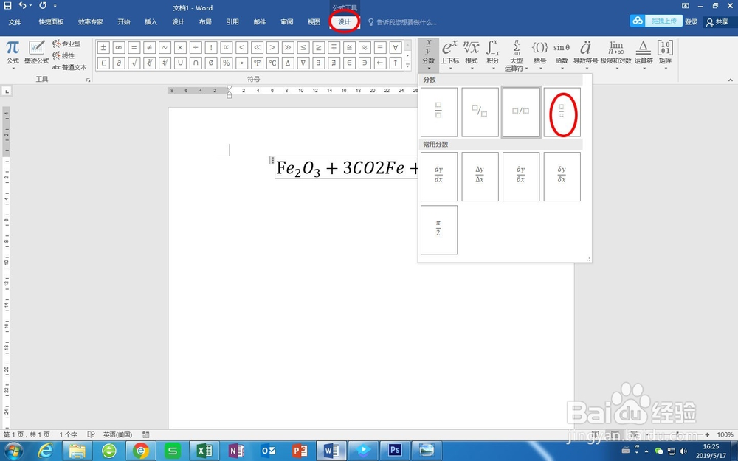Collapse the ribbon with the chevron
Screen dimensions: 738x461
coord(731,80)
